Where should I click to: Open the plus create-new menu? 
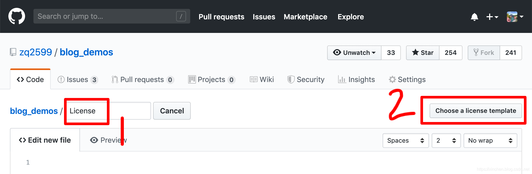(x=492, y=17)
